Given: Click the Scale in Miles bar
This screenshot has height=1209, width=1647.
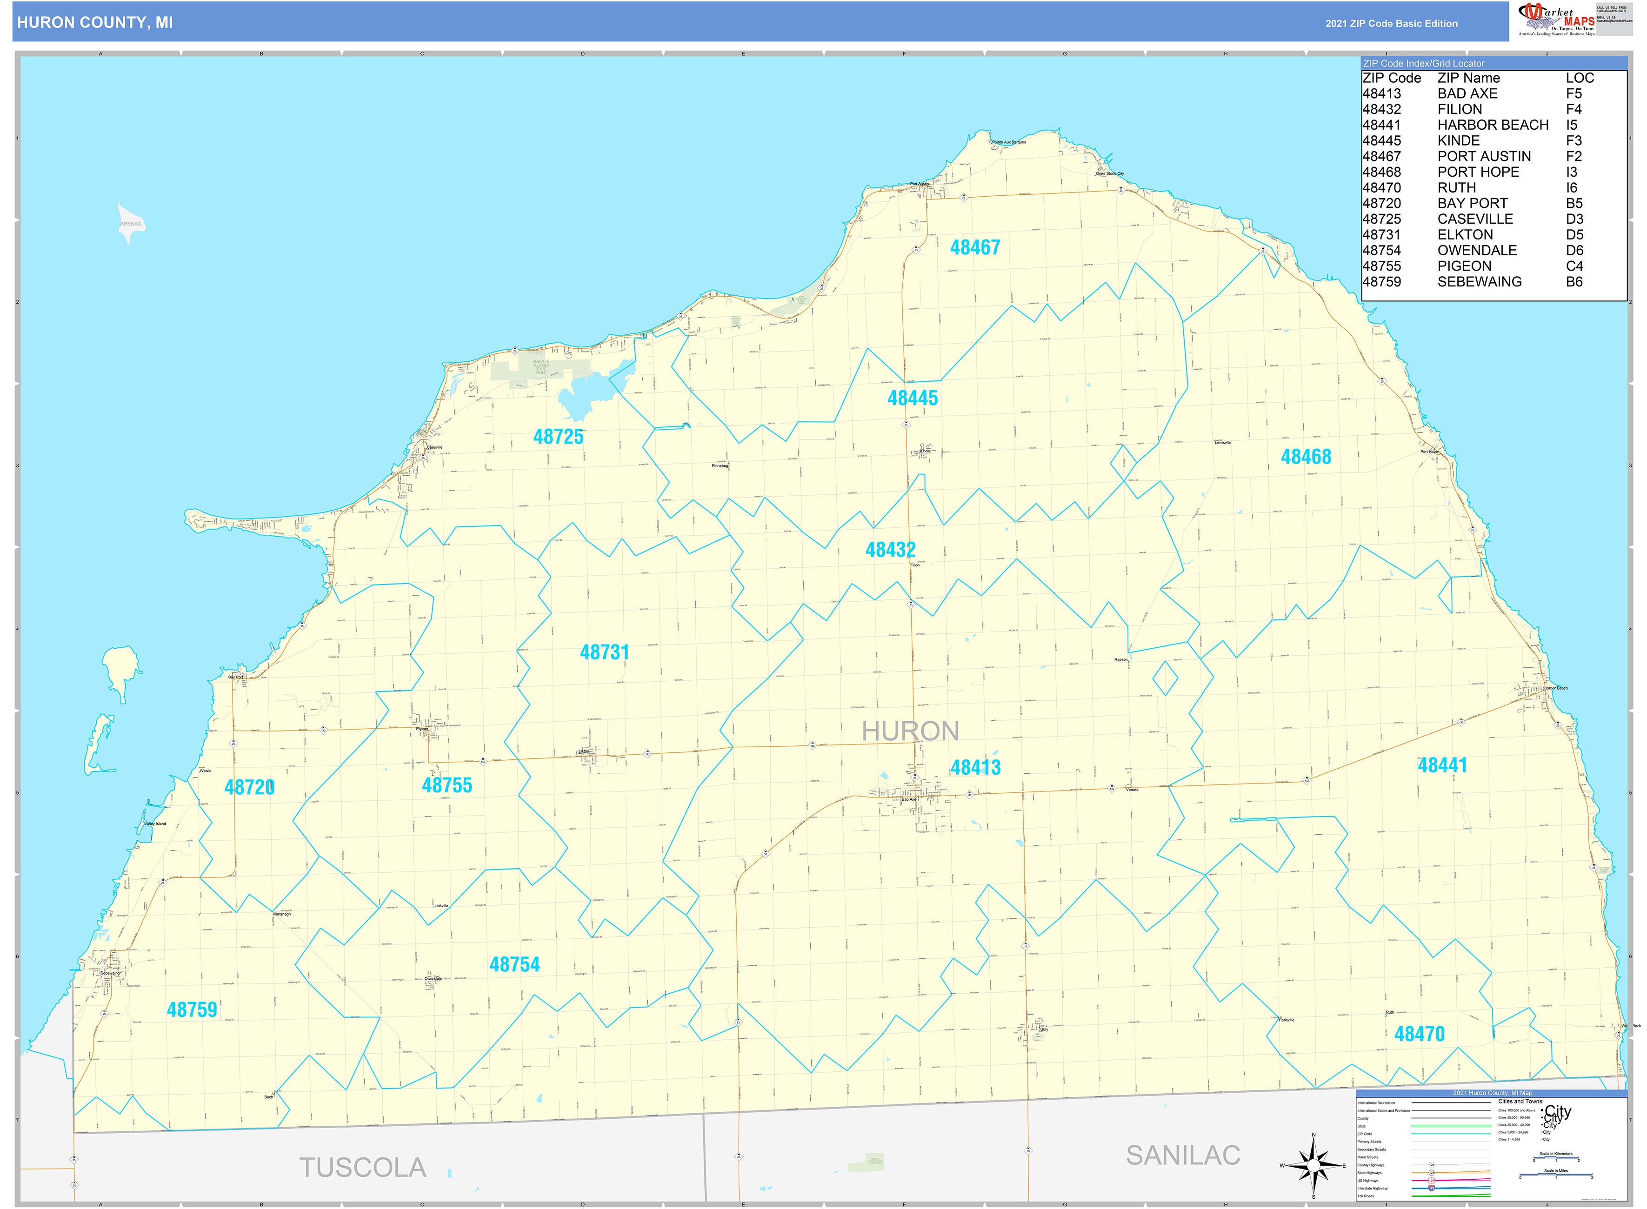Looking at the screenshot, I should (1556, 1174).
